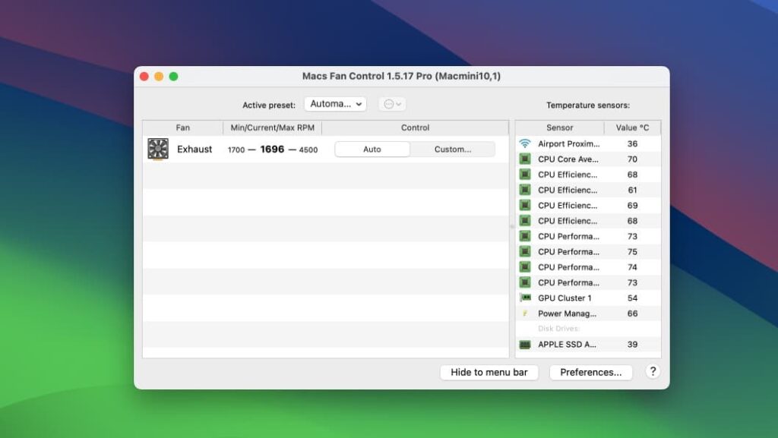The width and height of the screenshot is (778, 438).
Task: Select the GPU Cluster 1 sensor icon
Action: coord(523,298)
